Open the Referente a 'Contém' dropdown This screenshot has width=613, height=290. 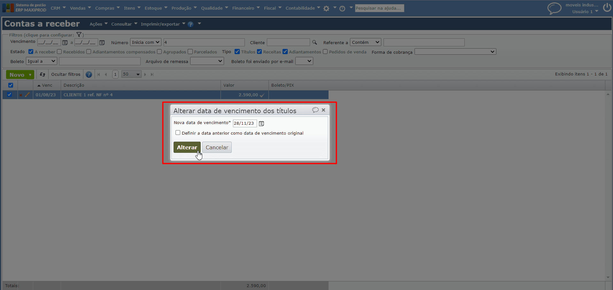point(366,42)
